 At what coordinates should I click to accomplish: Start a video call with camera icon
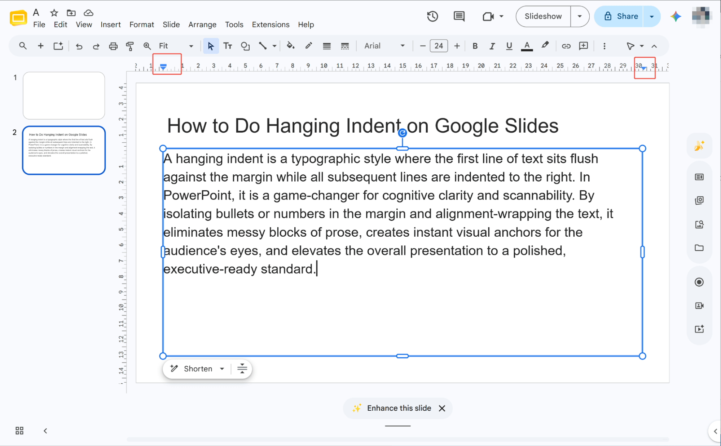[488, 16]
